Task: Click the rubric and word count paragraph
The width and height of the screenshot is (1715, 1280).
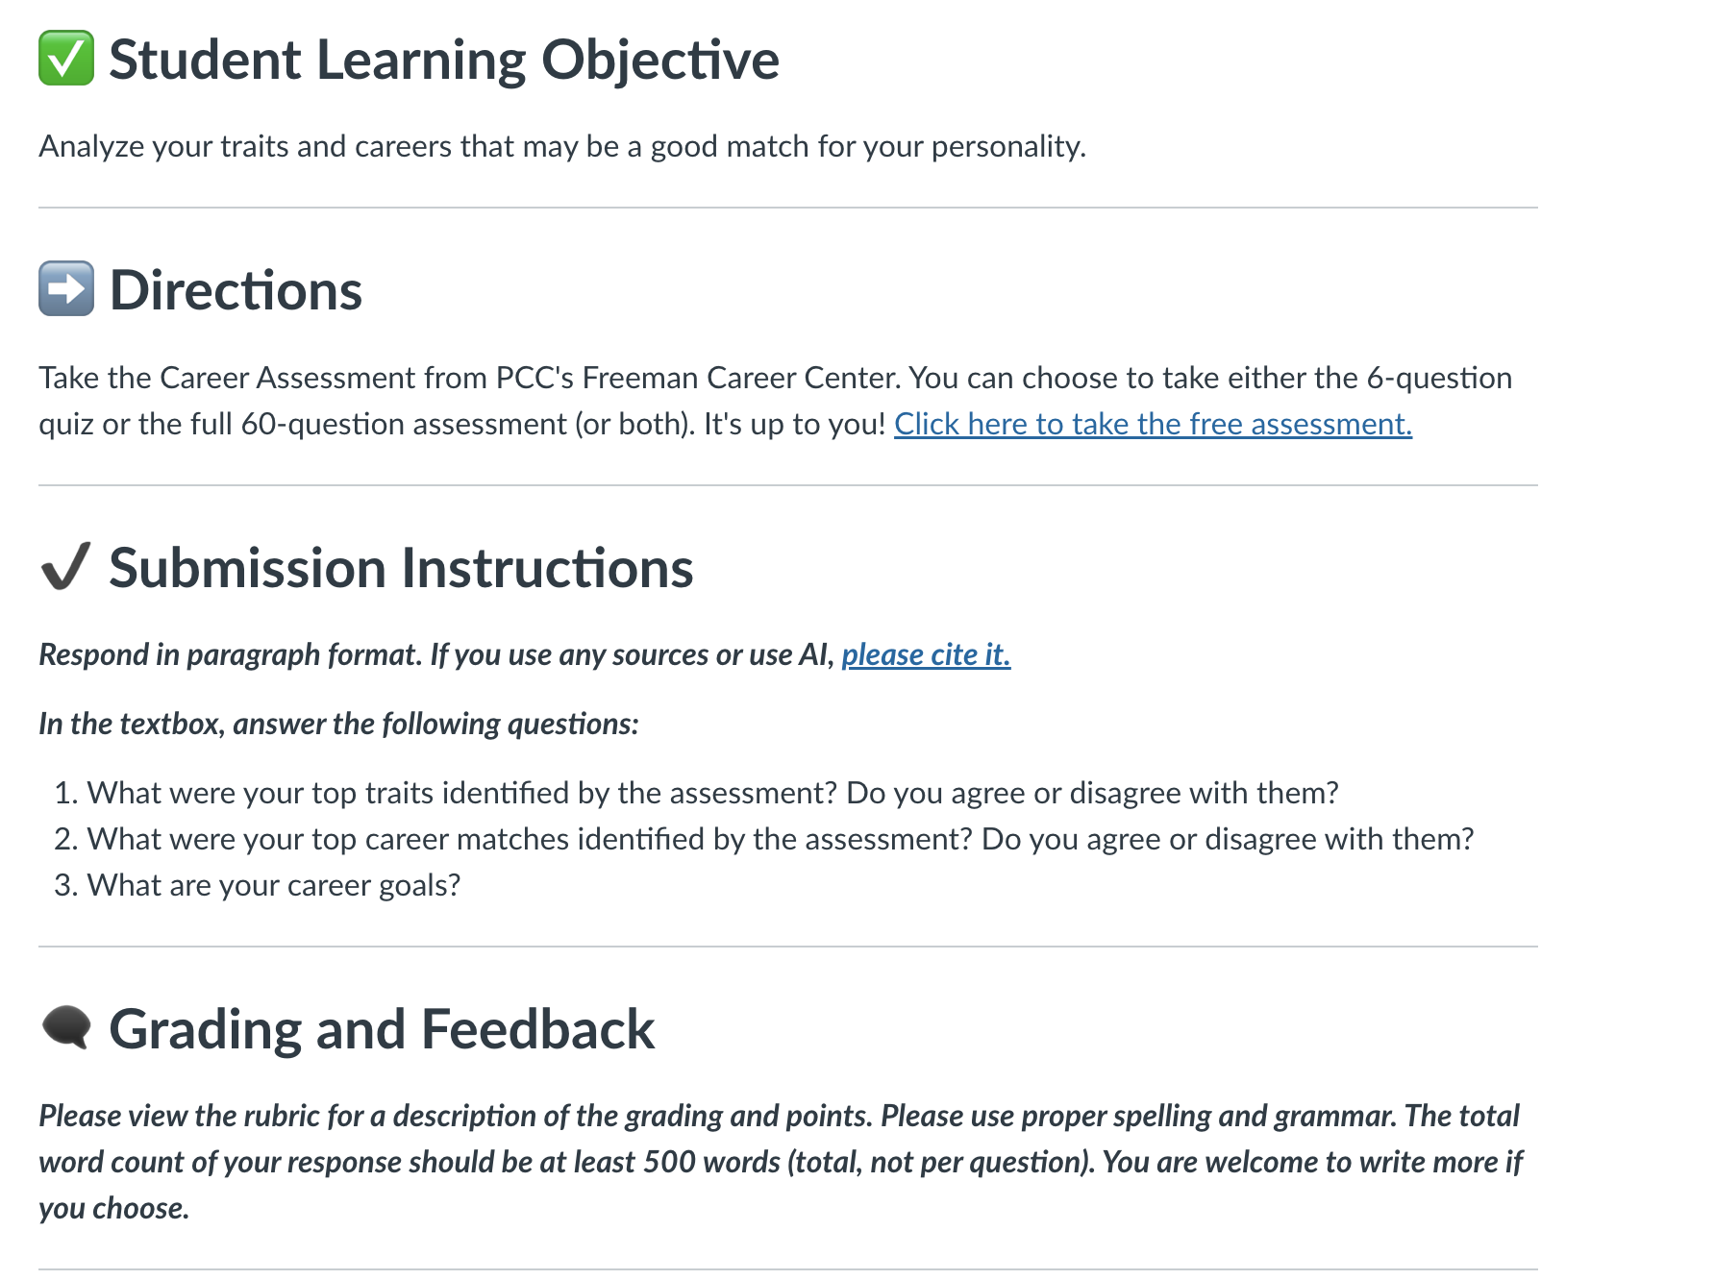Action: (781, 1162)
